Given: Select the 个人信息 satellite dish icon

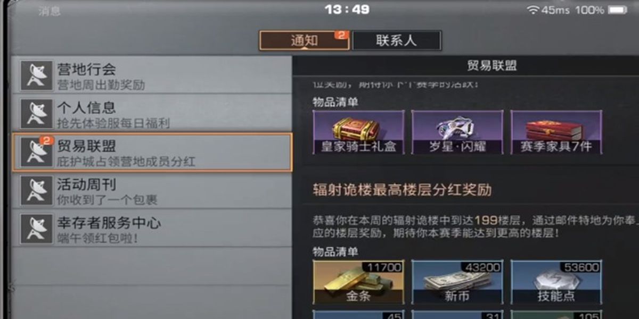Looking at the screenshot, I should (36, 114).
